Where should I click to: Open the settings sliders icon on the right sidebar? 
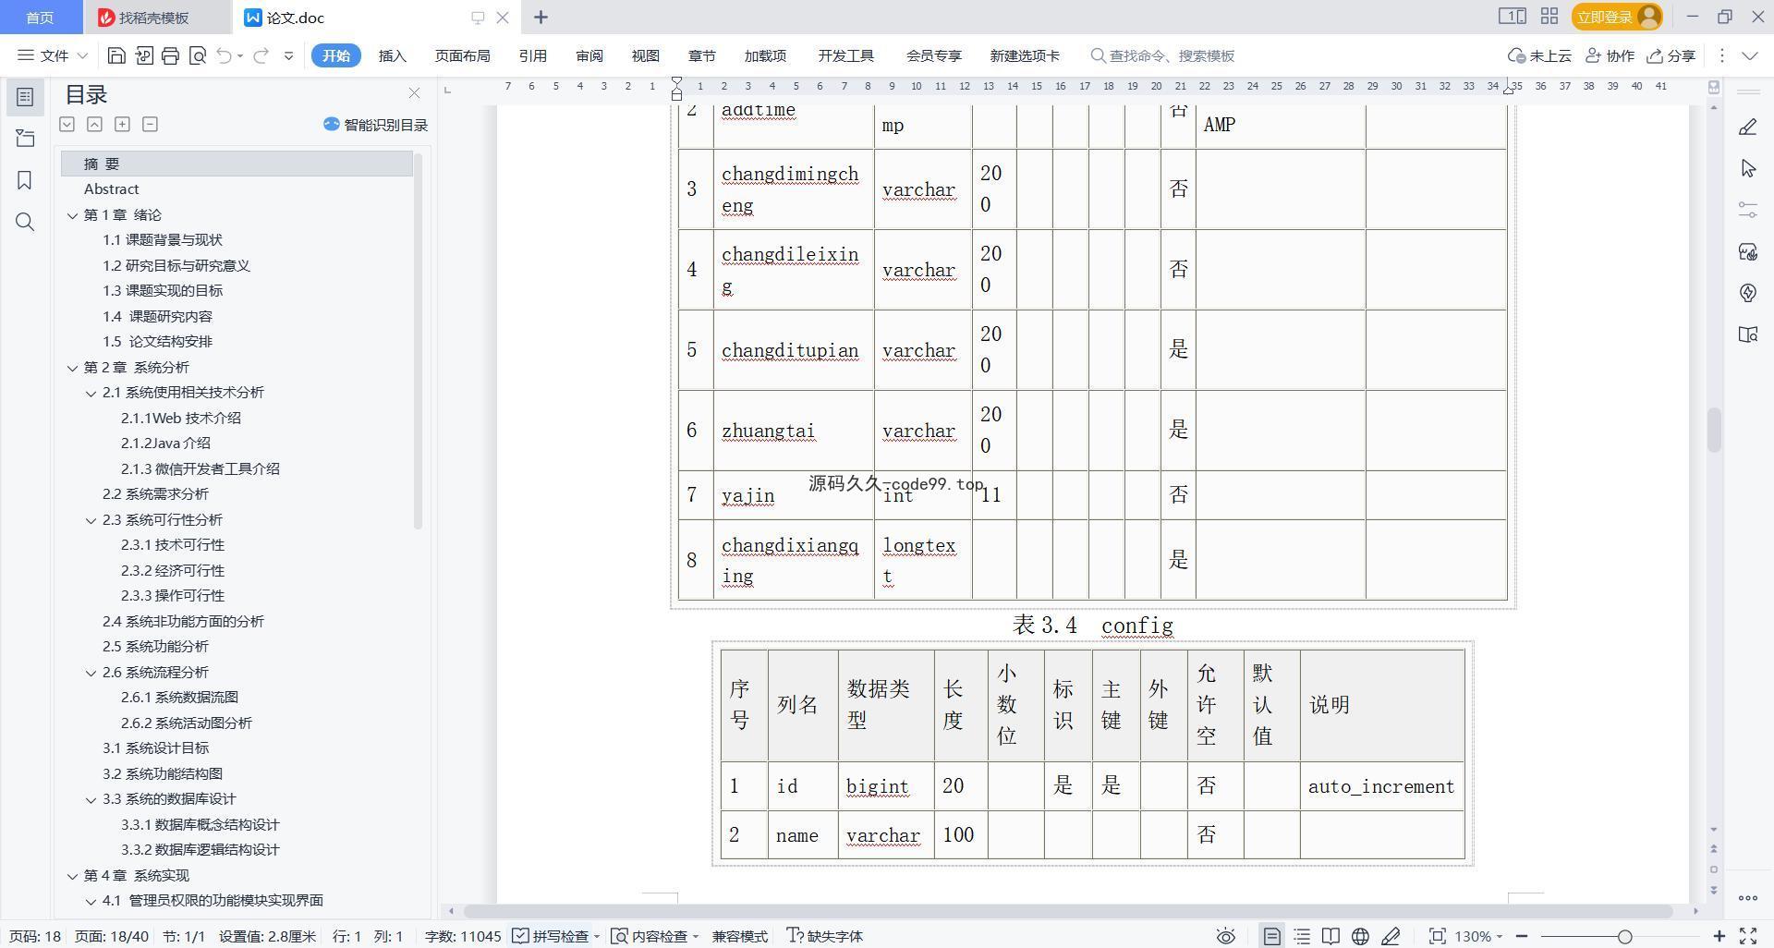click(1747, 210)
